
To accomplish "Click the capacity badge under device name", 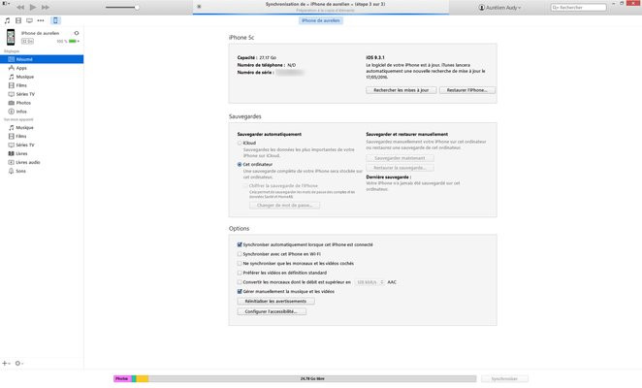I will pos(27,42).
